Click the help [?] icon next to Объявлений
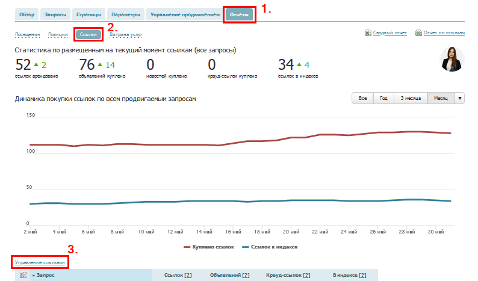 coord(245,275)
